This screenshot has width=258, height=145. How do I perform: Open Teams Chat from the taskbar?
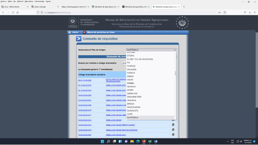(126, 141)
